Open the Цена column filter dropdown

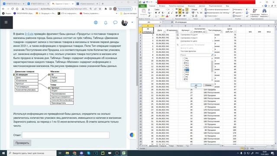coord(235,32)
